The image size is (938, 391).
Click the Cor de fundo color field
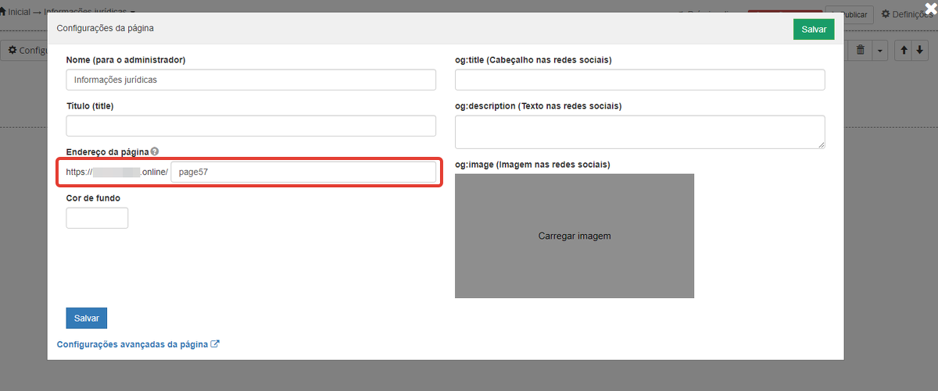[97, 219]
